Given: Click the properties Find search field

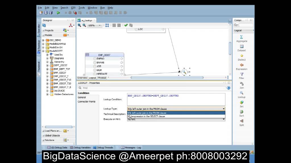Looking at the screenshot, I should [152, 88].
